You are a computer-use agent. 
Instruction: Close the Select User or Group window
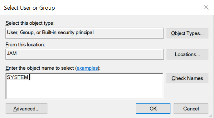[206, 7]
